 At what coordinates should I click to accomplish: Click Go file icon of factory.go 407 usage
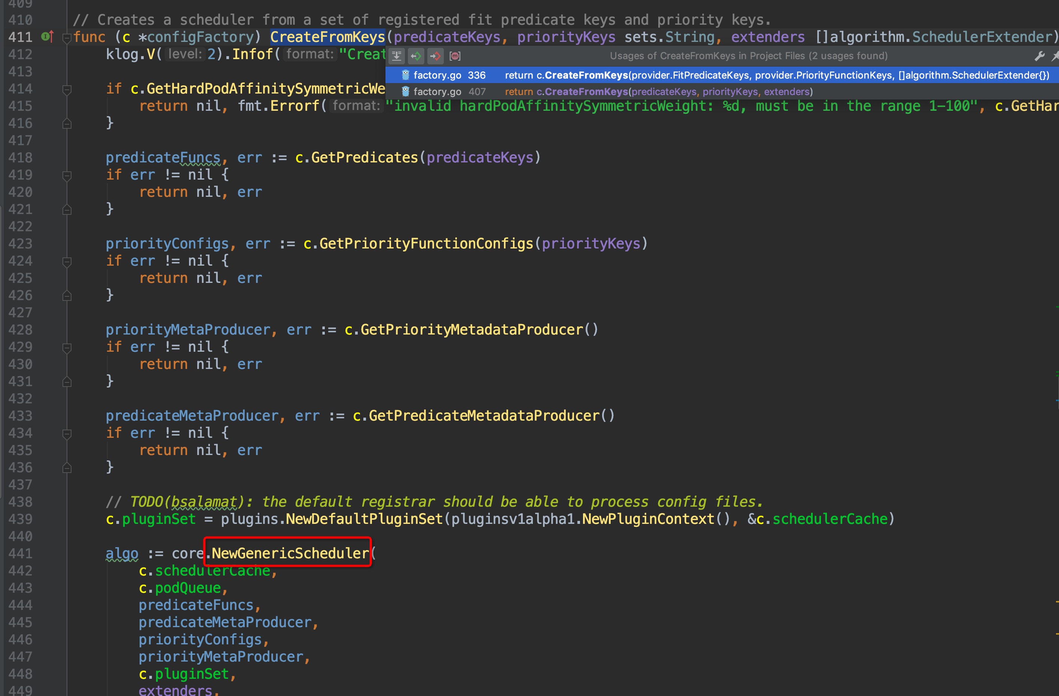(x=405, y=92)
